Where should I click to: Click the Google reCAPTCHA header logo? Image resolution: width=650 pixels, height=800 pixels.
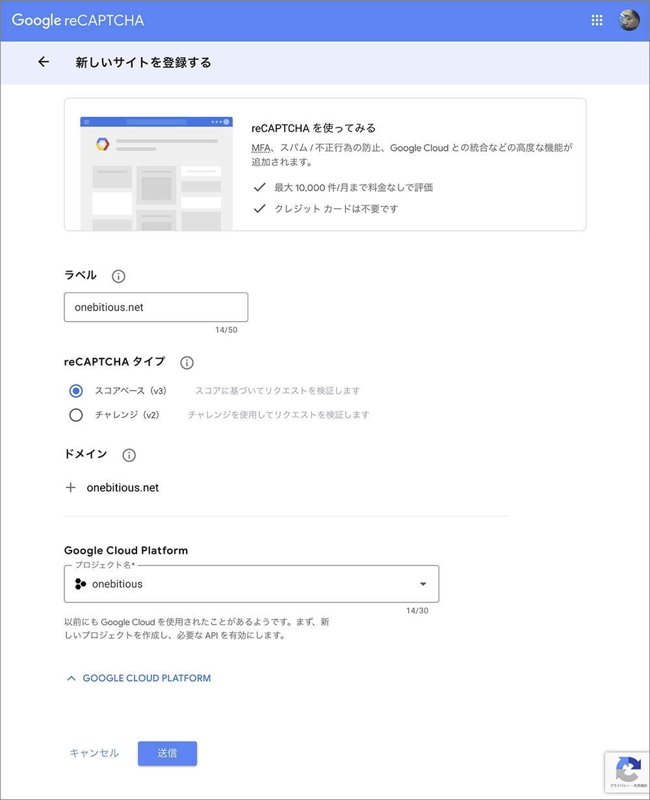point(78,20)
